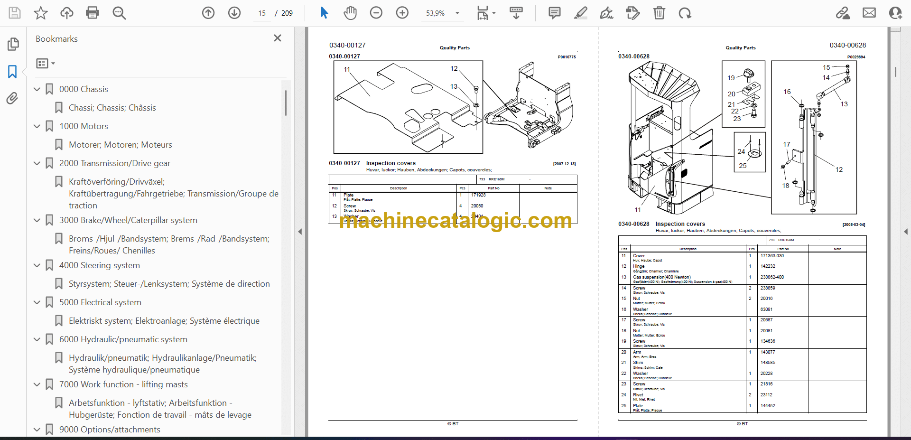
Task: Select the Highlight text tool
Action: click(580, 13)
